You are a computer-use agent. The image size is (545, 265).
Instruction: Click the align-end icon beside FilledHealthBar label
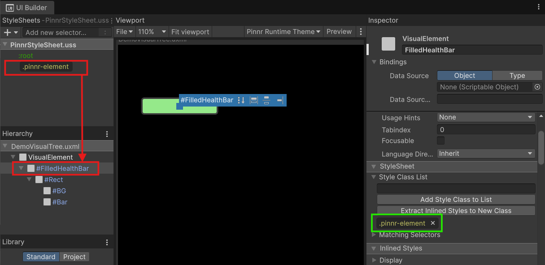[279, 100]
